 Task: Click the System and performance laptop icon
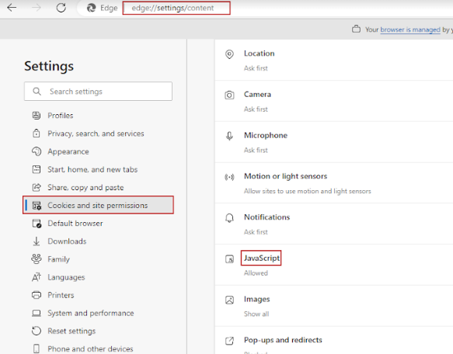pos(37,313)
